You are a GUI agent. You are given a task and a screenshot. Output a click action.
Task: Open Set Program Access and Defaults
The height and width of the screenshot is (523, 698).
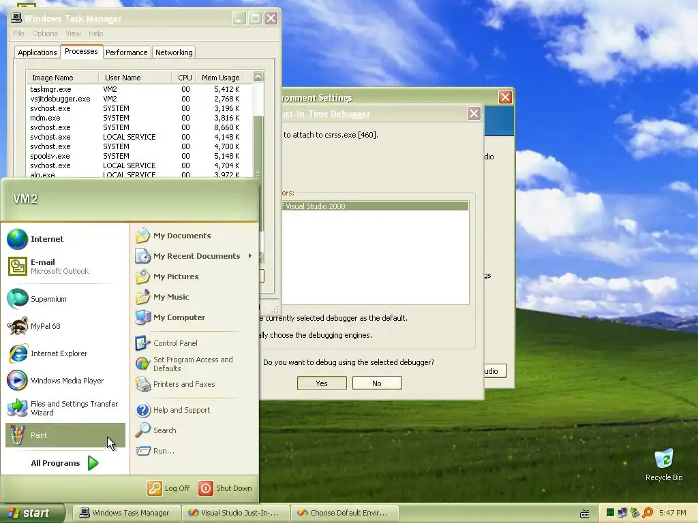click(194, 364)
